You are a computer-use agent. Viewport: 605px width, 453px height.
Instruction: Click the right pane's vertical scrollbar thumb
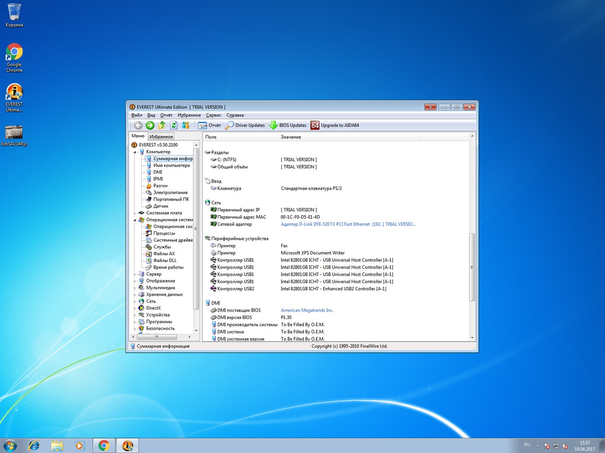472,267
